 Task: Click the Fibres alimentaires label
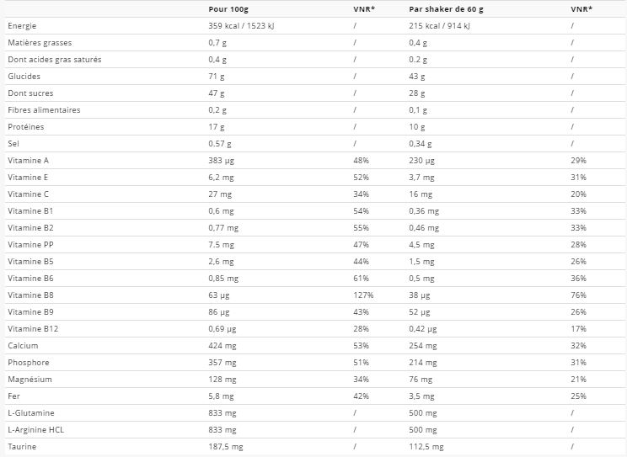pyautogui.click(x=43, y=109)
